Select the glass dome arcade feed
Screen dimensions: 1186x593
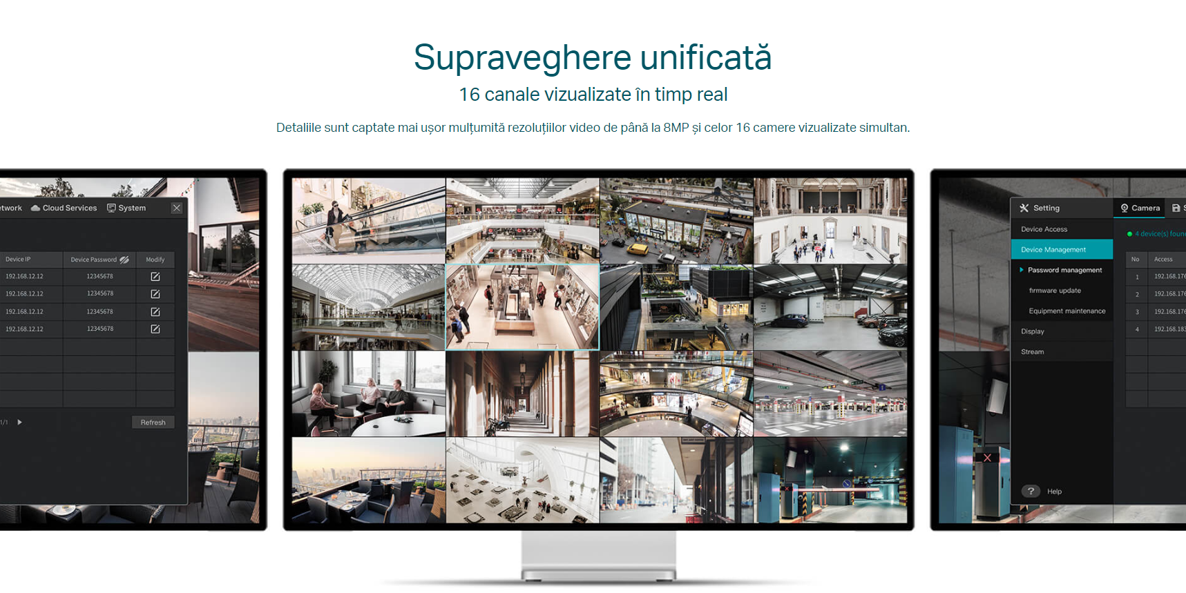pyautogui.click(x=368, y=307)
